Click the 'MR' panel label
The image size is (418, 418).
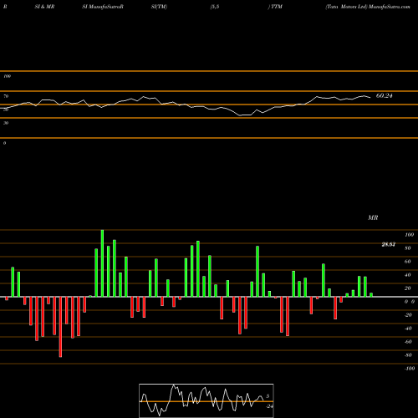(x=373, y=217)
